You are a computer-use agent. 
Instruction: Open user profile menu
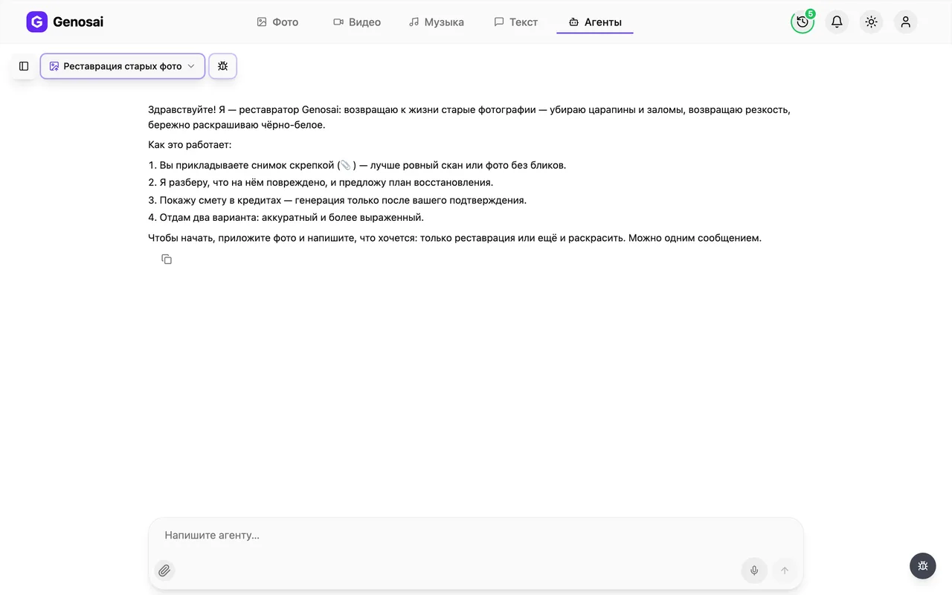[x=906, y=22]
